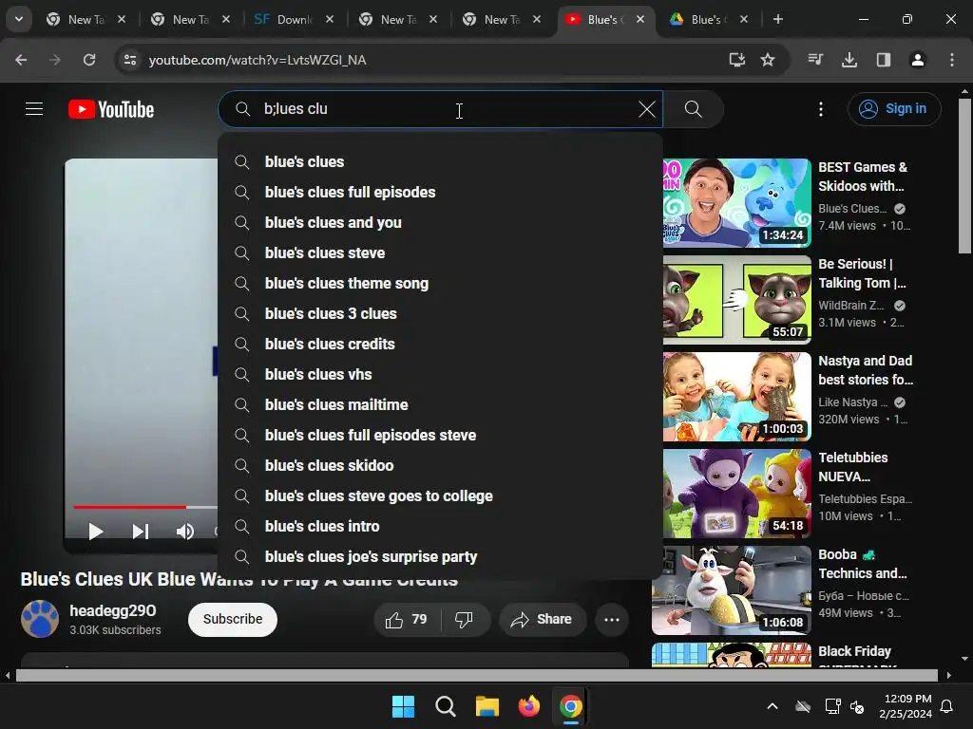Open the YouTube guide hamburger menu

[x=34, y=109]
